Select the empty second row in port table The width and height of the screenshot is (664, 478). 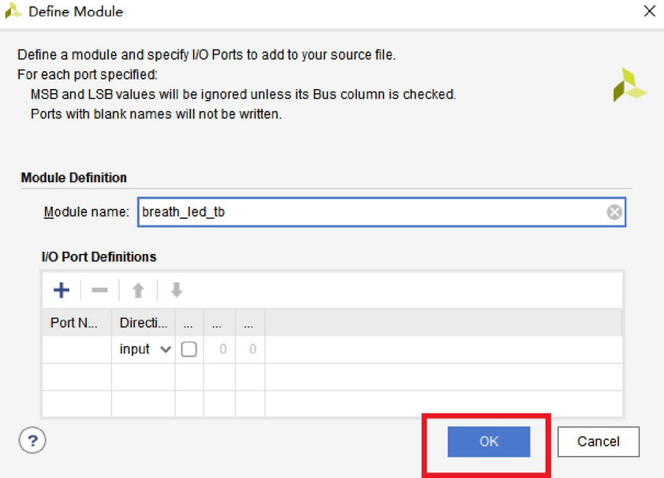point(331,377)
